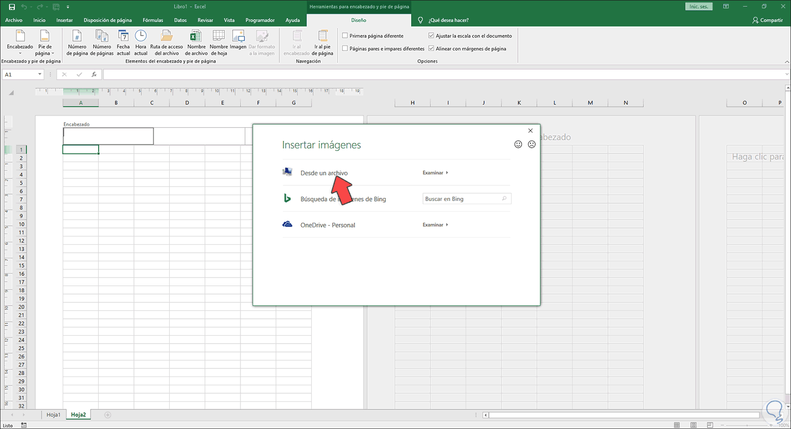Image resolution: width=791 pixels, height=429 pixels.
Task: Open the Name Box dropdown arrow
Action: tap(40, 74)
